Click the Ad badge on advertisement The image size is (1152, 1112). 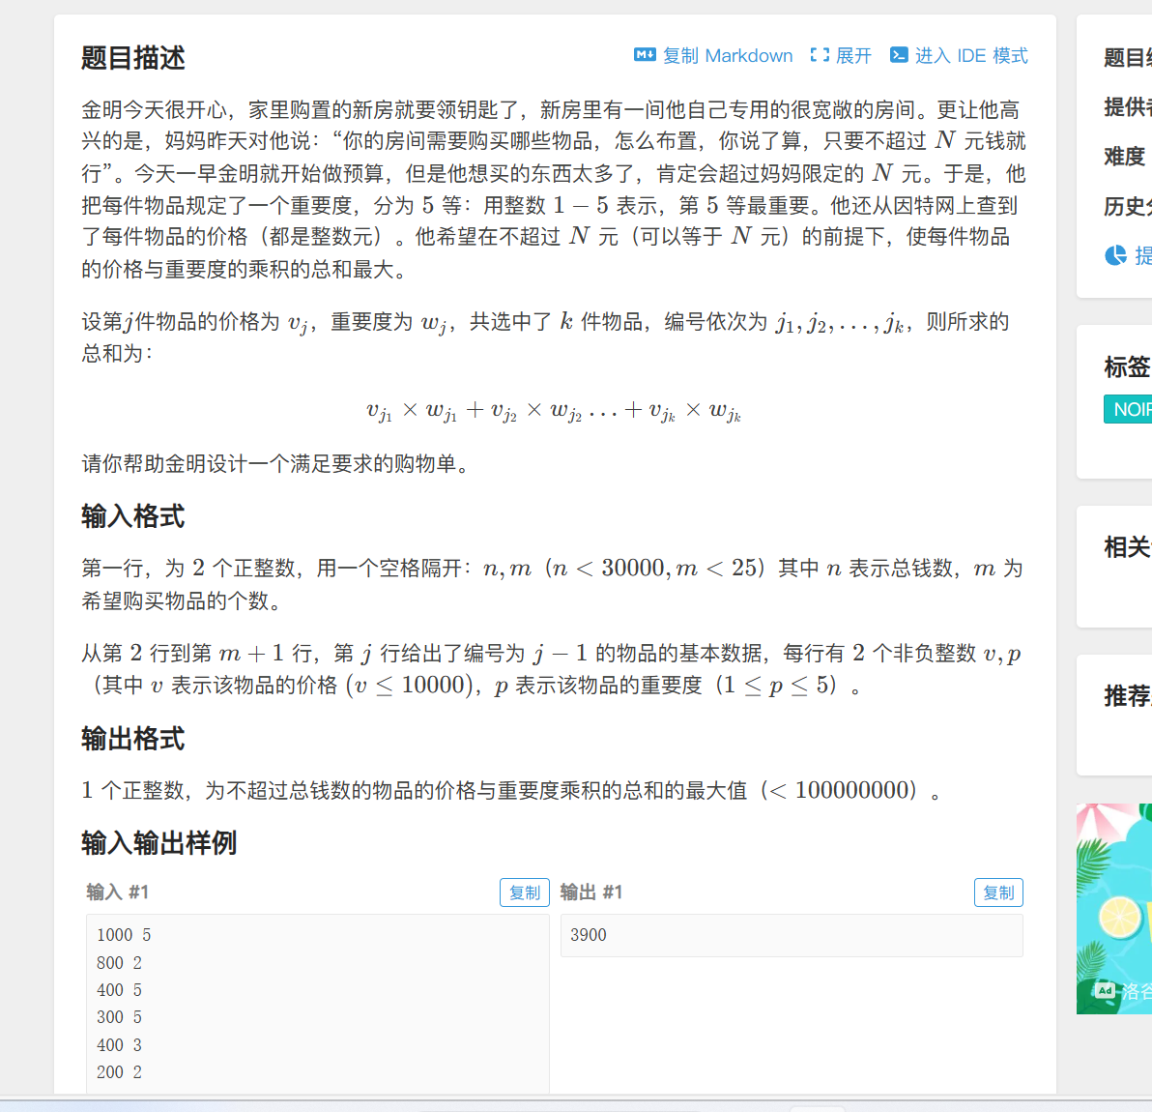[x=1105, y=990]
